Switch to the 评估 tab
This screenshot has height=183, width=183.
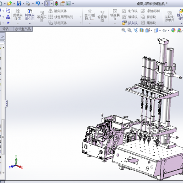[x=6, y=29]
